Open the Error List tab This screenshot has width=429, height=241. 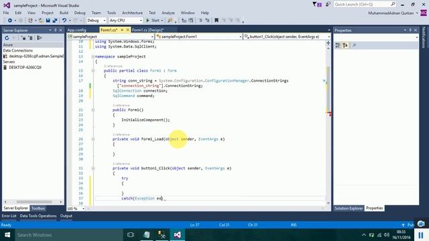tap(9, 216)
